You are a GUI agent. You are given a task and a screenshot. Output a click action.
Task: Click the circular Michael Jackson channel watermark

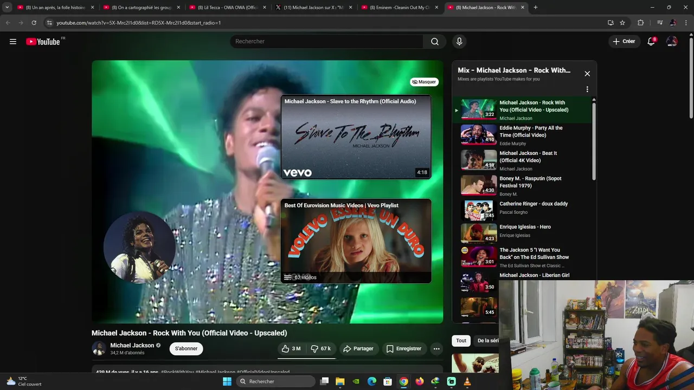139,247
